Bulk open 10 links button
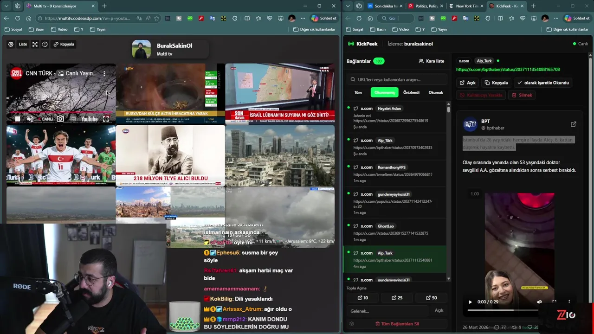 [x=363, y=298]
